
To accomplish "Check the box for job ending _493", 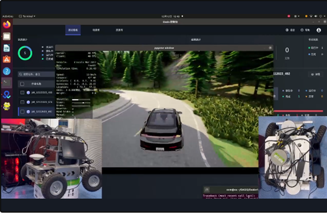I will pos(22,92).
